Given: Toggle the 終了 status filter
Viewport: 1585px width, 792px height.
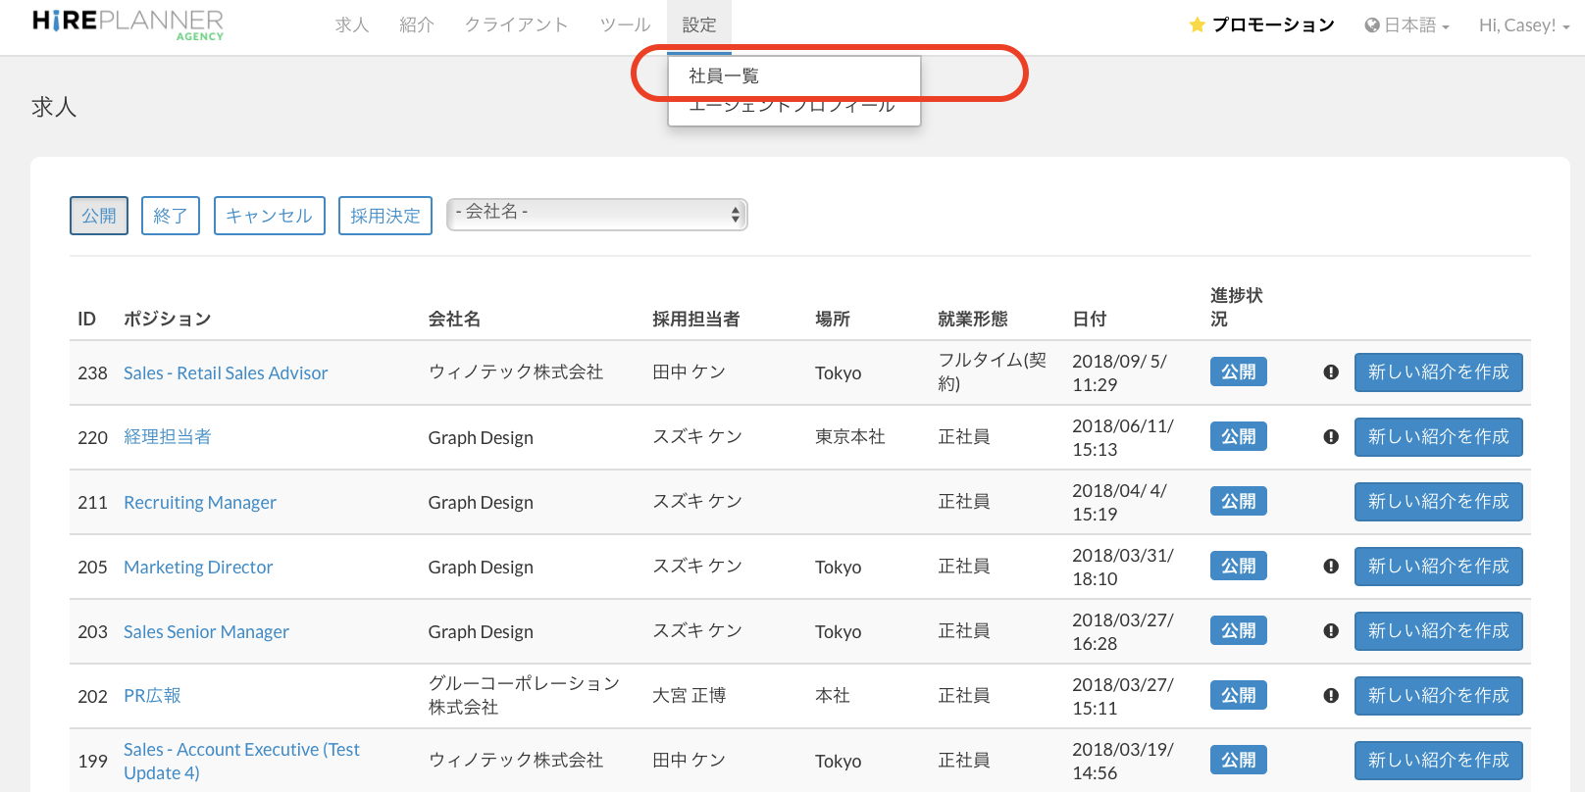Looking at the screenshot, I should point(171,216).
